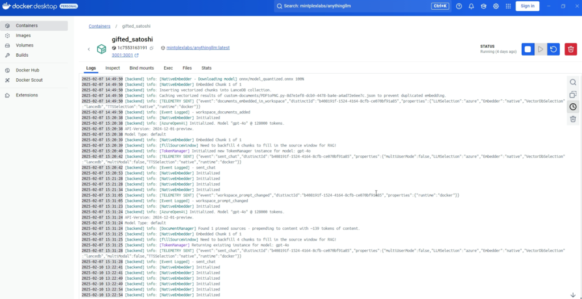582x299 pixels.
Task: Switch to the Logs tab
Action: [91, 68]
